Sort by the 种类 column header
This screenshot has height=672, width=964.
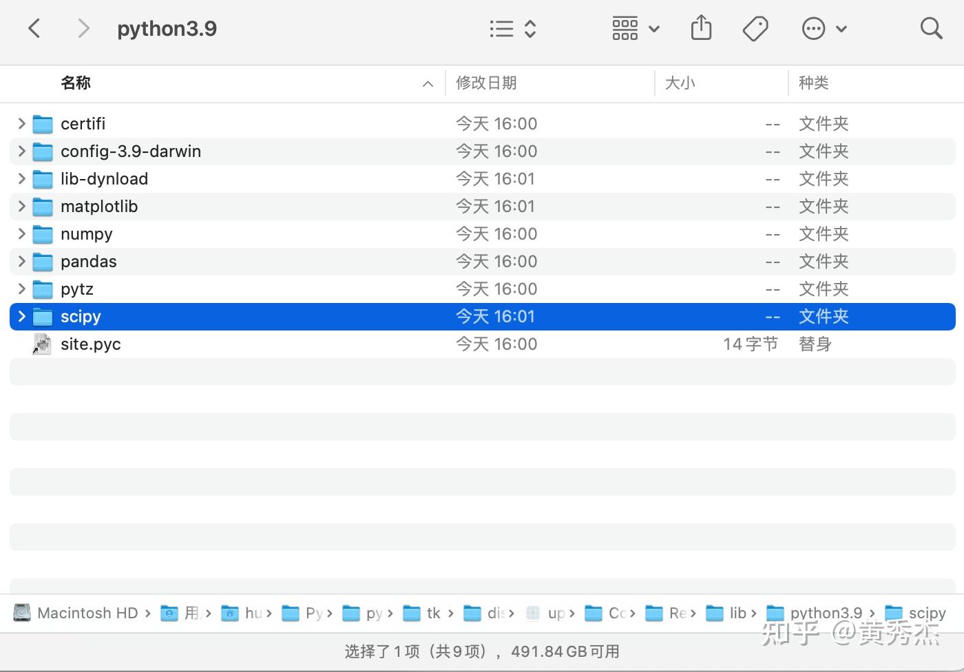(813, 83)
